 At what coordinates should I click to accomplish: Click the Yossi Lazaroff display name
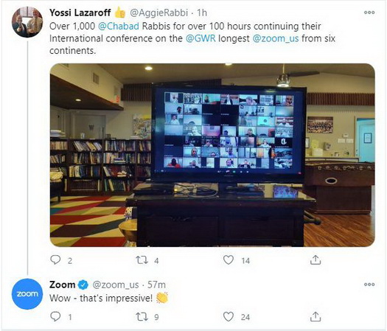(80, 13)
